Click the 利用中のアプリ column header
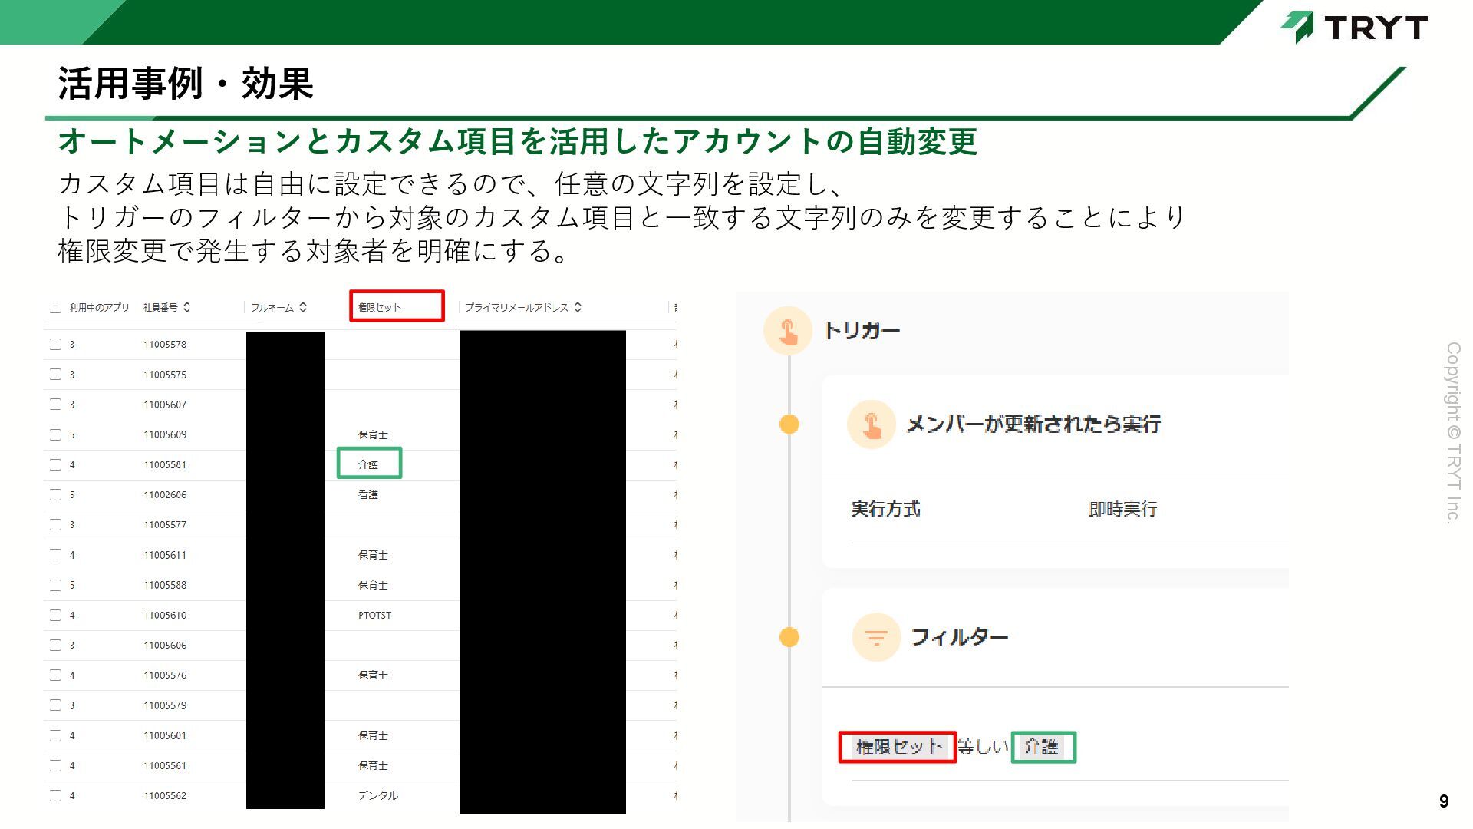The height and width of the screenshot is (829, 1473). [x=99, y=307]
